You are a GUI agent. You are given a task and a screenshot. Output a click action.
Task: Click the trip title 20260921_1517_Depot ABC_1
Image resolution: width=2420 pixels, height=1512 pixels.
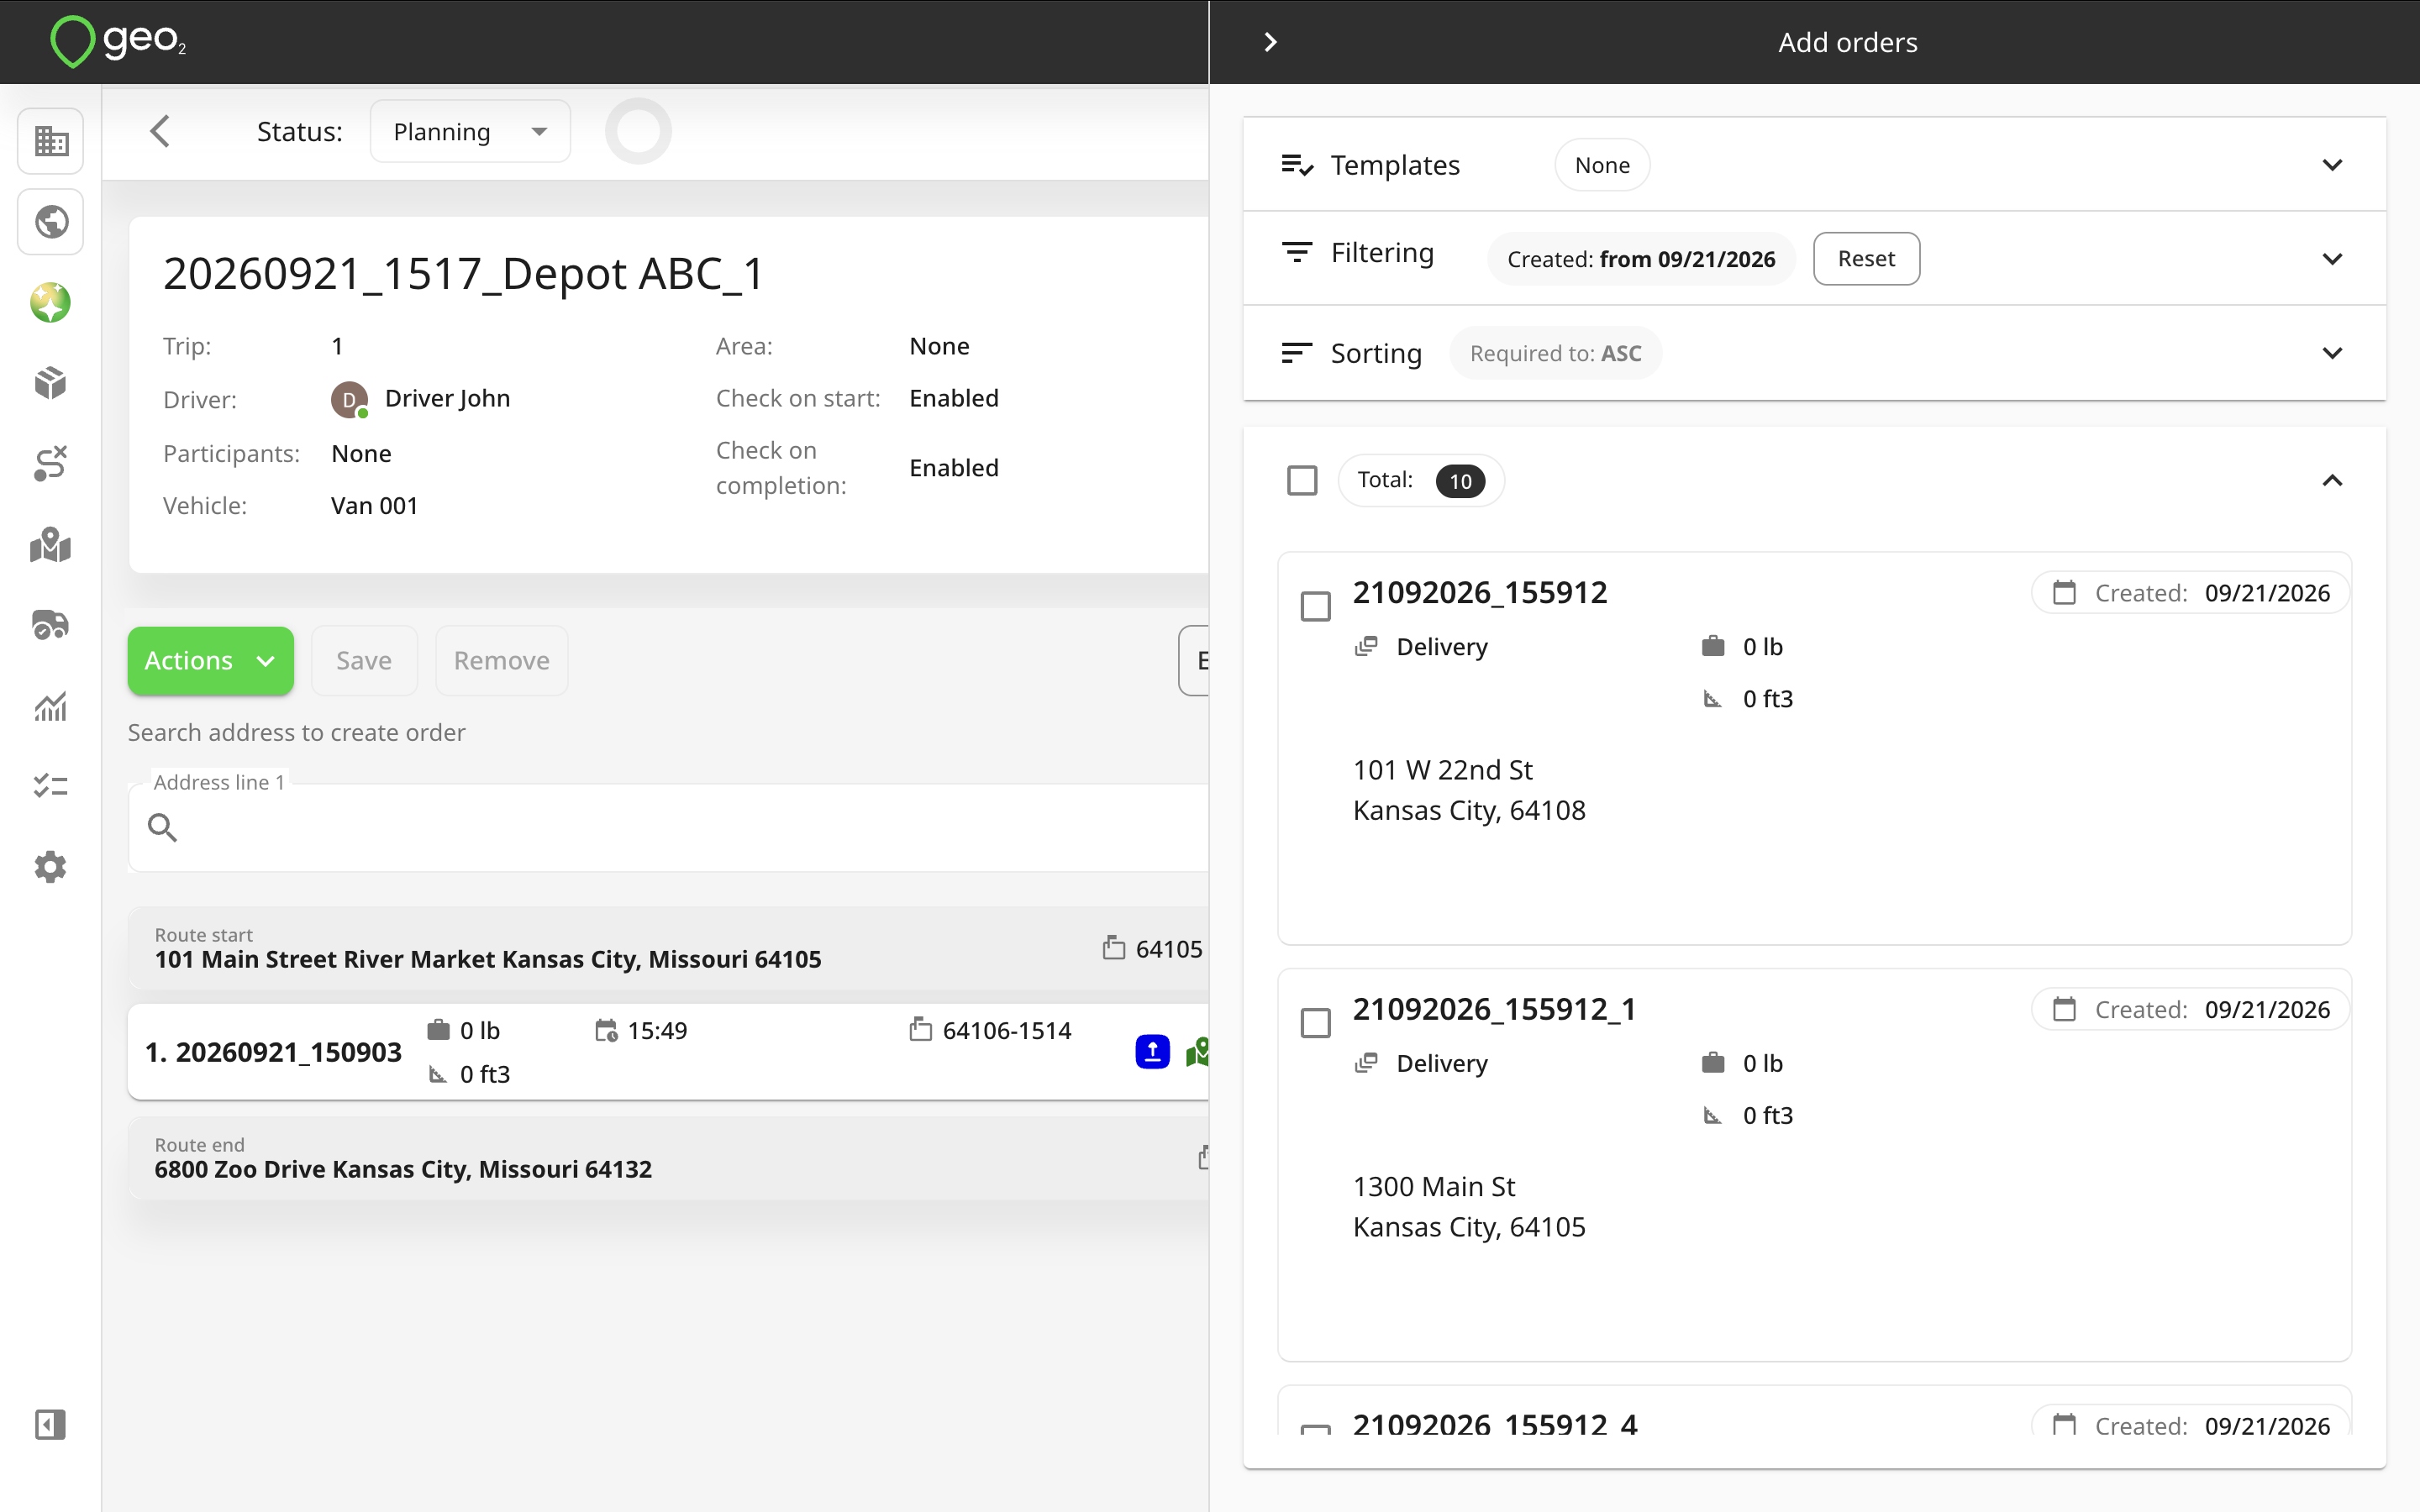[x=464, y=274]
